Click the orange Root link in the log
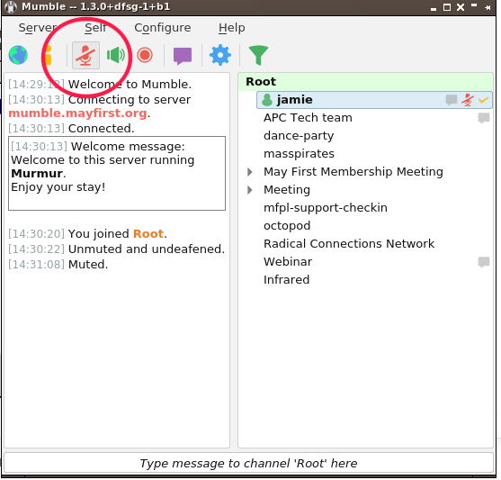 click(x=148, y=233)
